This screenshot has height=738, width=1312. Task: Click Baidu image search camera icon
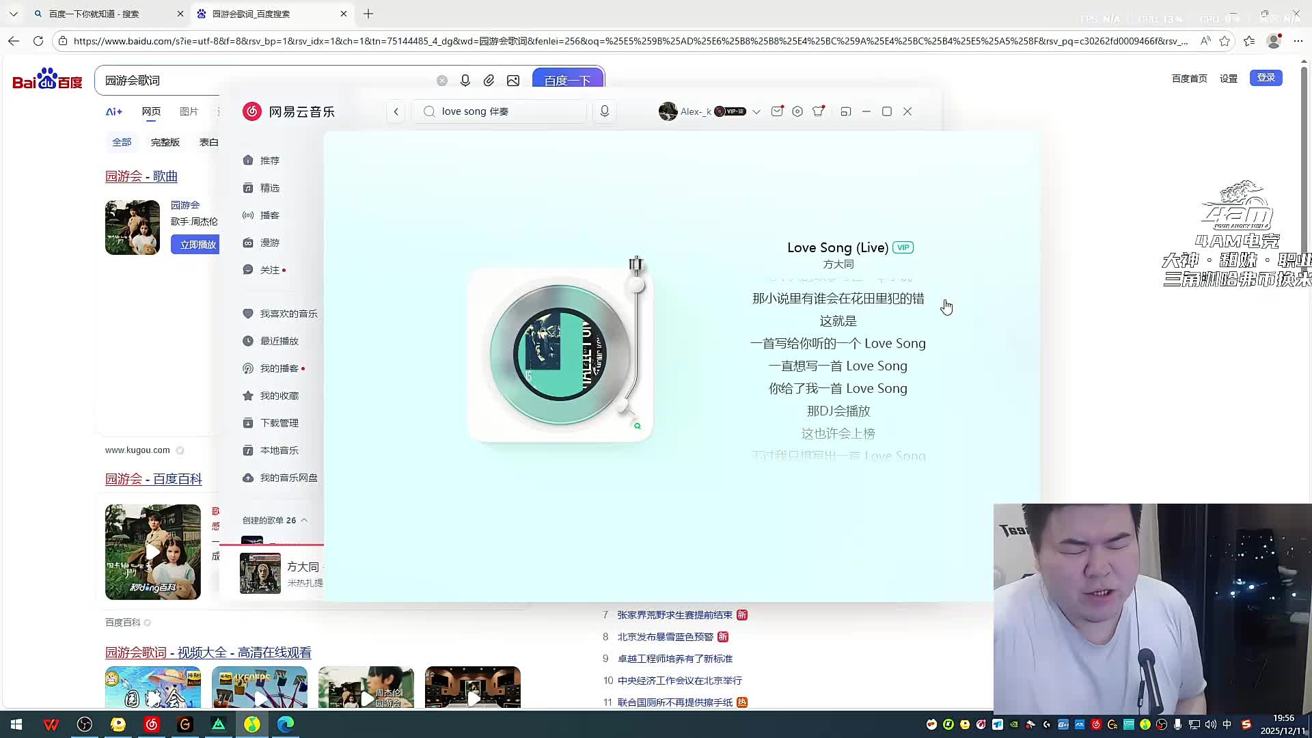click(513, 81)
